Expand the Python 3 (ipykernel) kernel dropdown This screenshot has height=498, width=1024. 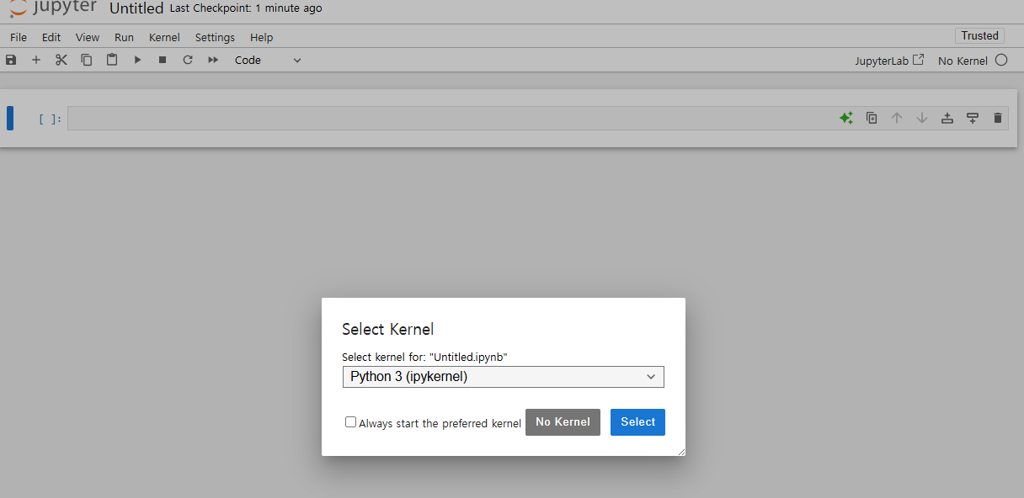pos(503,377)
